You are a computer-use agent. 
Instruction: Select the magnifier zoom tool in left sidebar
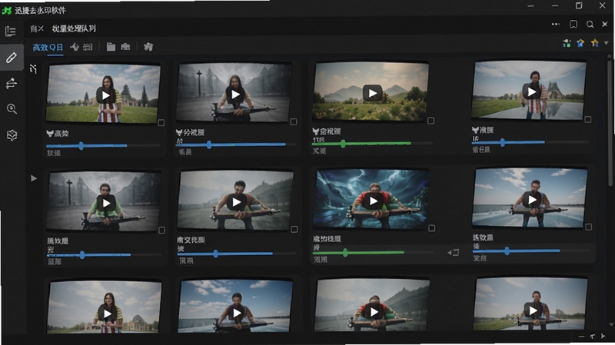pyautogui.click(x=12, y=109)
